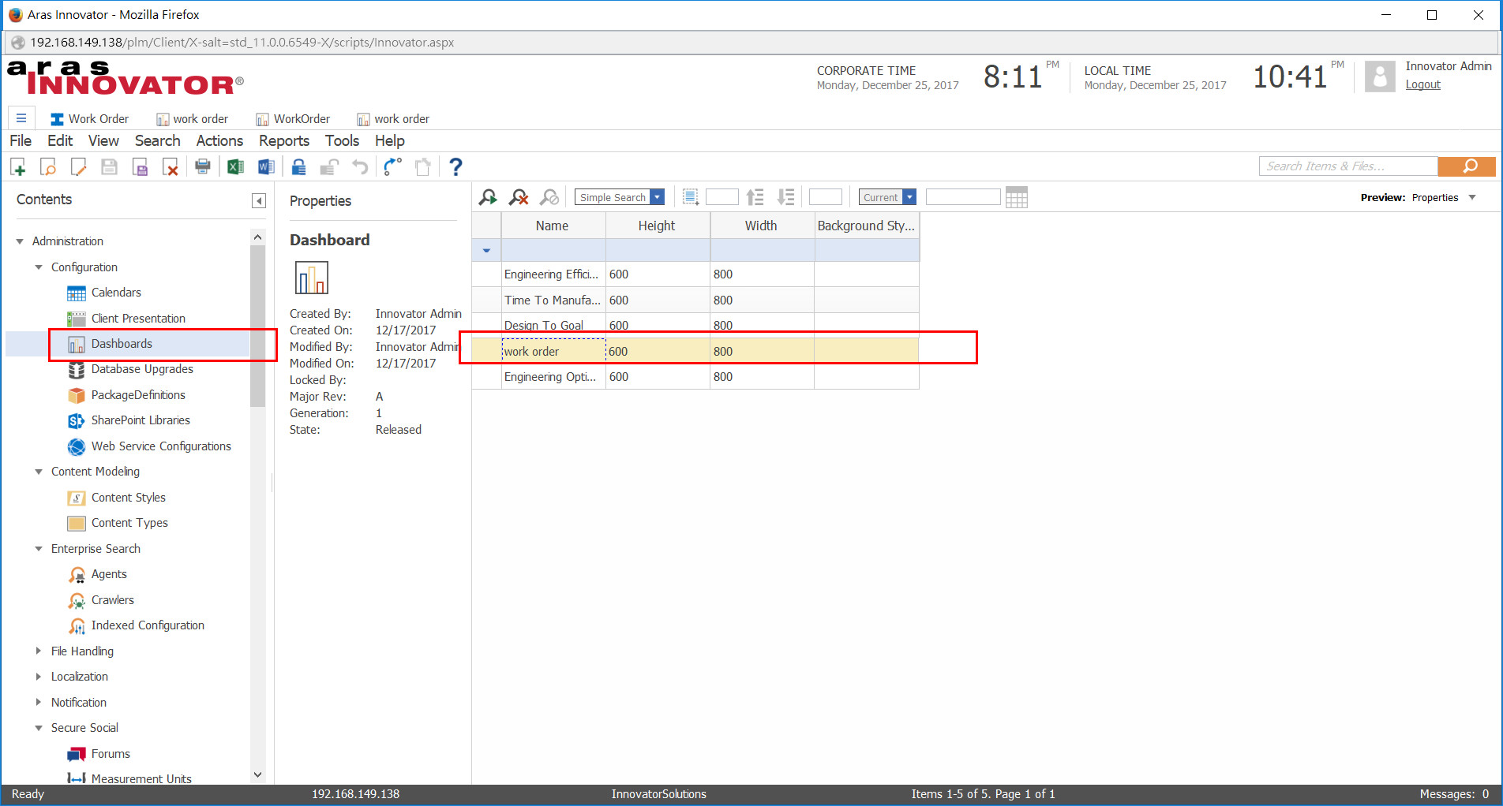
Task: Select the Time To Manufa... row
Action: coord(695,300)
